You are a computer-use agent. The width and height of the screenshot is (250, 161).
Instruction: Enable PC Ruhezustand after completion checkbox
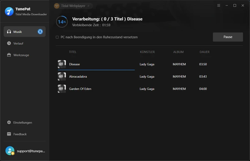[57, 37]
